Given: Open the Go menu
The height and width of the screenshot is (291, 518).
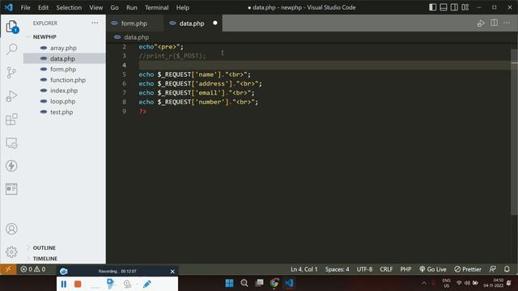Looking at the screenshot, I should coord(114,7).
